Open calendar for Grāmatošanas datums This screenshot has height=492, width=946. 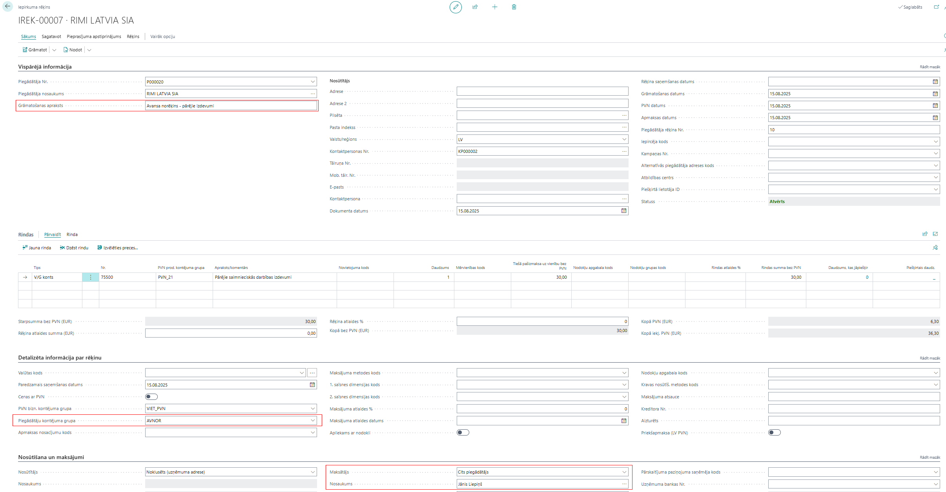click(x=935, y=94)
